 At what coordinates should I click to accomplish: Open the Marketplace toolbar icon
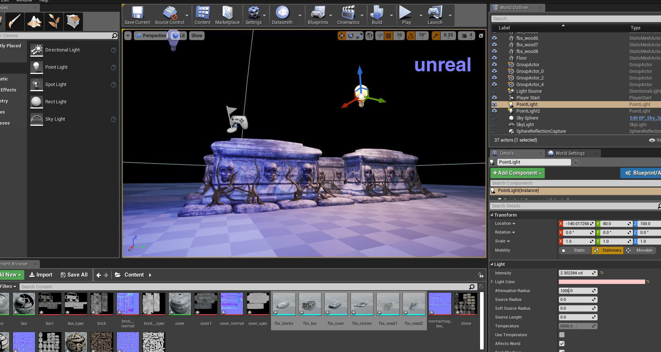coord(227,15)
